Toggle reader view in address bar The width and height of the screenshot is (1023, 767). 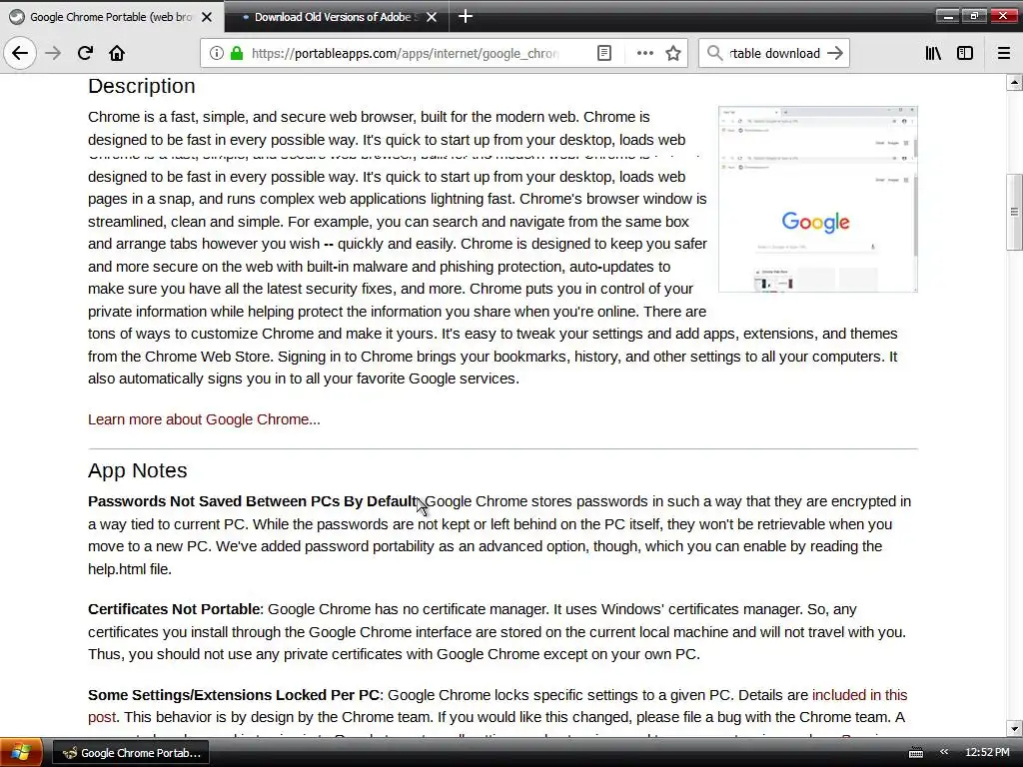click(604, 54)
